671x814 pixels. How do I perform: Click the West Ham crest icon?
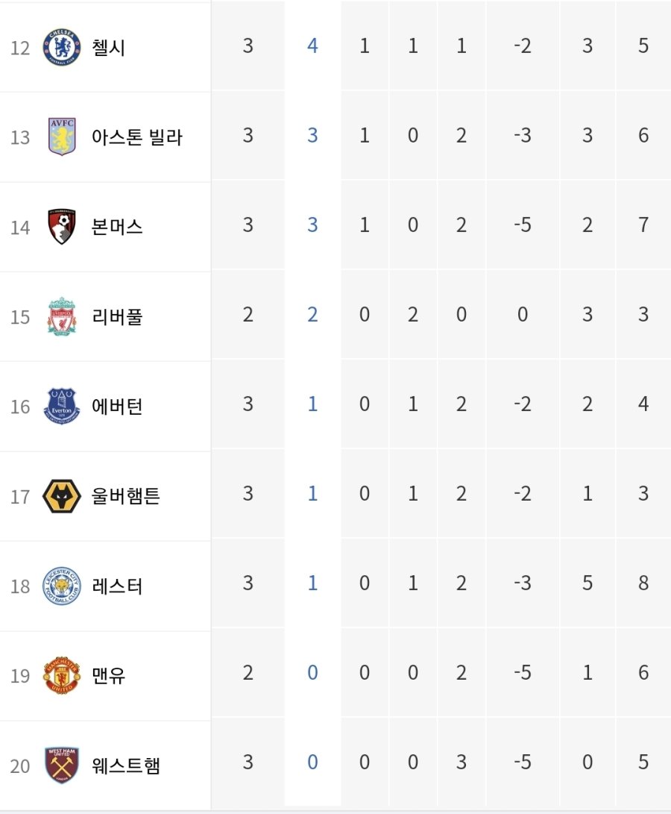click(x=62, y=765)
